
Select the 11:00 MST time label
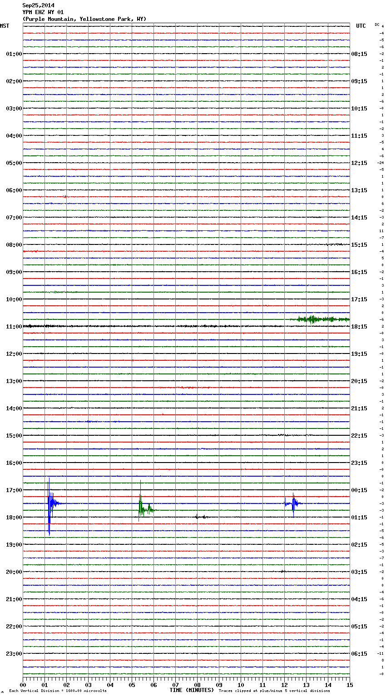click(14, 327)
